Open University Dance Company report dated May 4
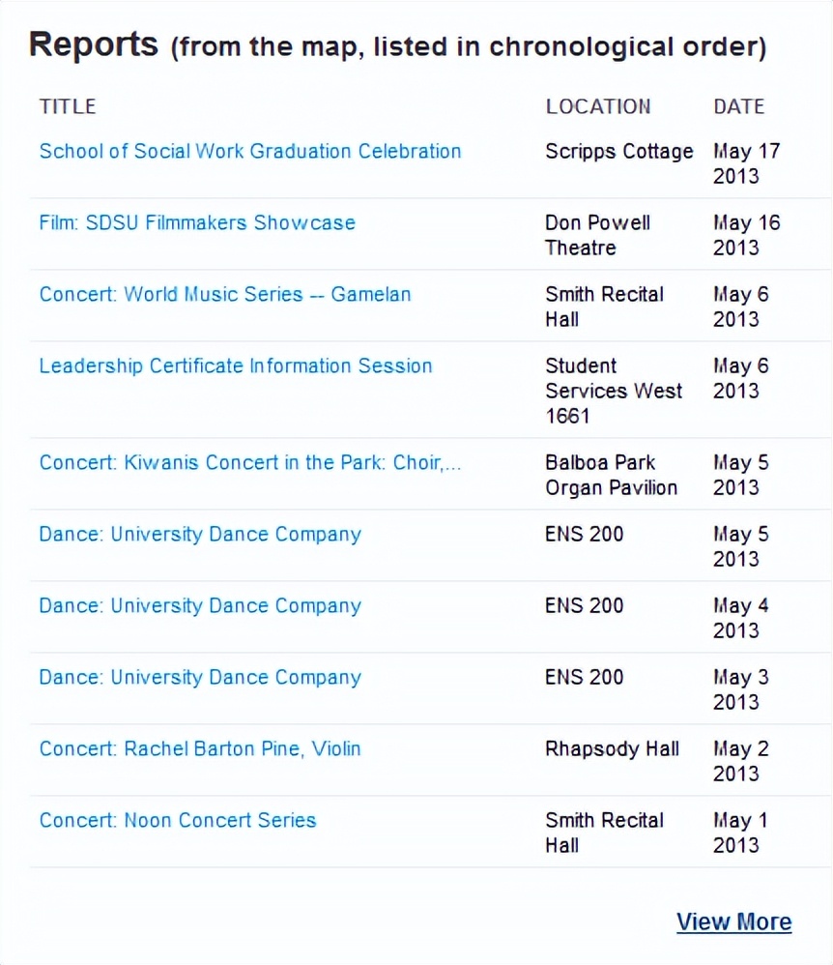This screenshot has height=965, width=833. tap(200, 605)
